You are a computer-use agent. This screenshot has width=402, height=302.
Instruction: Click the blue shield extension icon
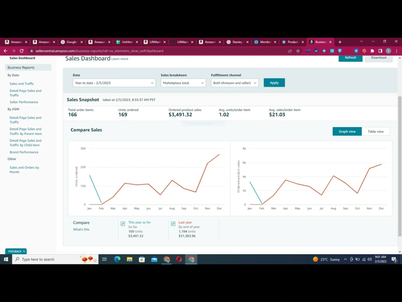point(340,51)
